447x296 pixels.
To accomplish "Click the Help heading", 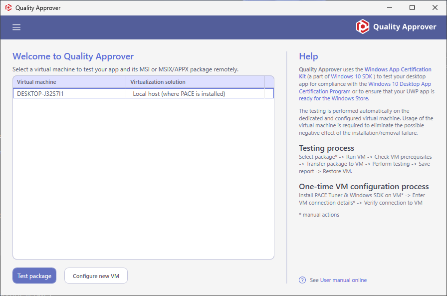I will point(308,56).
